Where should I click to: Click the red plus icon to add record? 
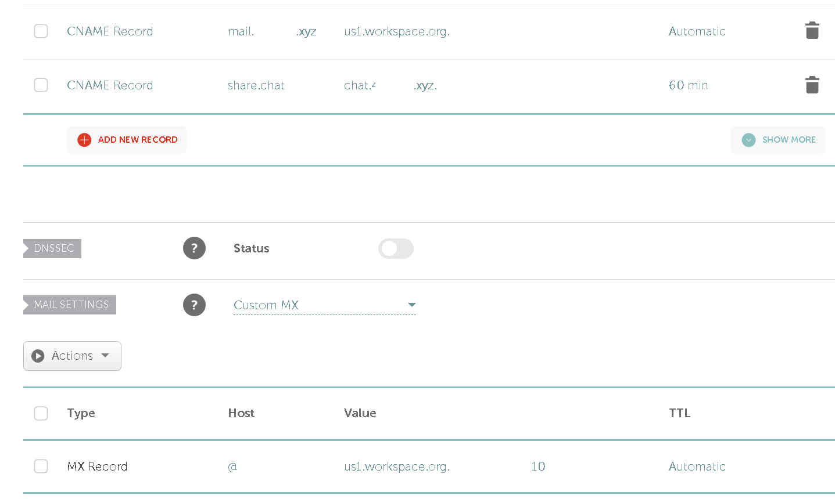click(84, 140)
